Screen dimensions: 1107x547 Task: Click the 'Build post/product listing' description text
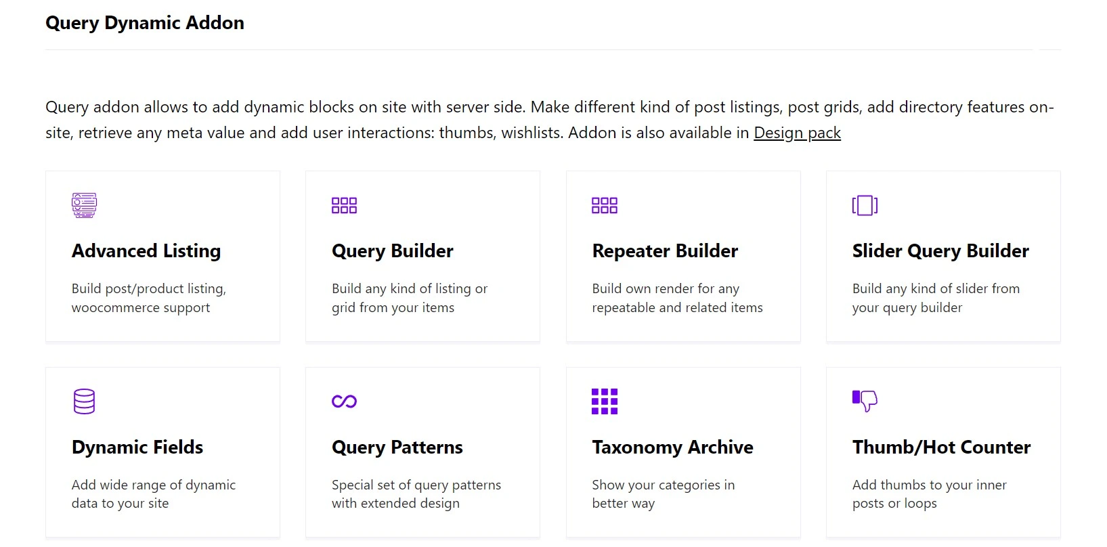click(149, 289)
